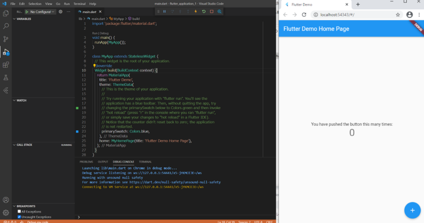Open the widget inspector from the debug toolbar
The height and width of the screenshot is (223, 424).
pos(219,12)
